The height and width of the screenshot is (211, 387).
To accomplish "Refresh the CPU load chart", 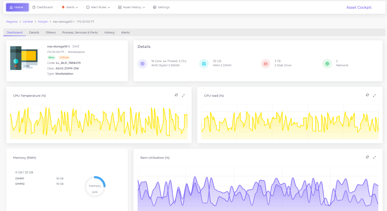I will coord(367,95).
